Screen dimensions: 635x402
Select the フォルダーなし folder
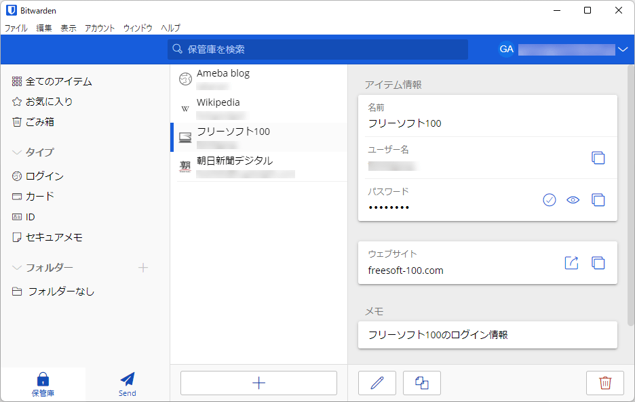click(54, 292)
